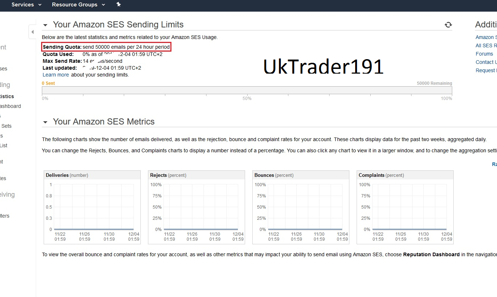Click the pin icon in the top navigation bar
This screenshot has width=497, height=297.
[119, 4]
